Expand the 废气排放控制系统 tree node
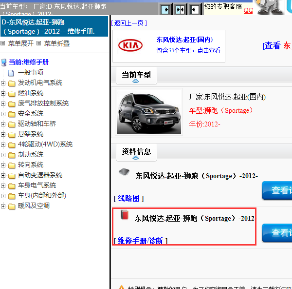 click(3, 103)
